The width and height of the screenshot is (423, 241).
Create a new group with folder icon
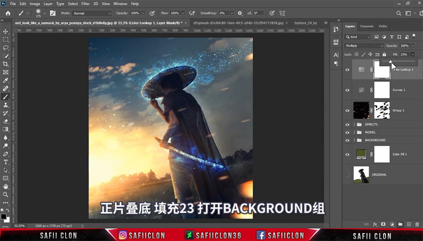[x=400, y=224]
